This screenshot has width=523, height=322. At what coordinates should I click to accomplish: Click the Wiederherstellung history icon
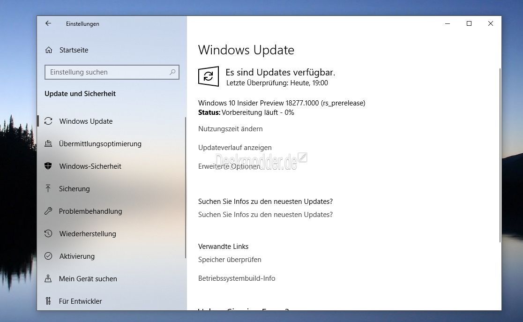coord(48,234)
